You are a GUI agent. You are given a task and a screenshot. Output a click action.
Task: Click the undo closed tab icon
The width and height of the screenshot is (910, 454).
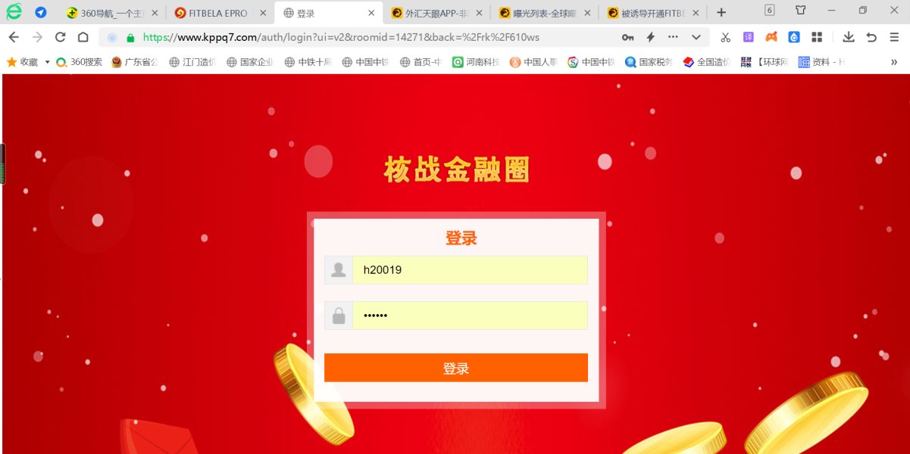click(871, 37)
